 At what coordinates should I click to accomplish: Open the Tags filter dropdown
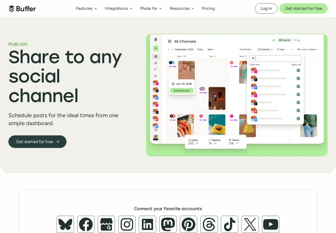coord(282,49)
